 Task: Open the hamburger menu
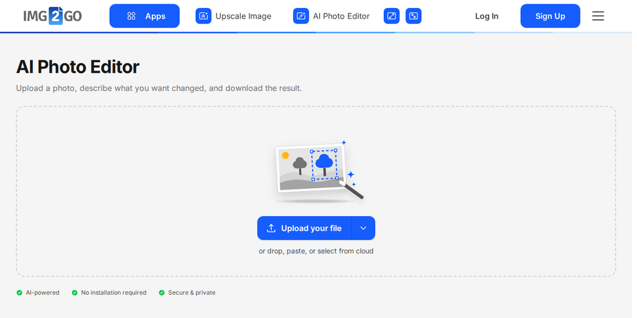coord(598,16)
